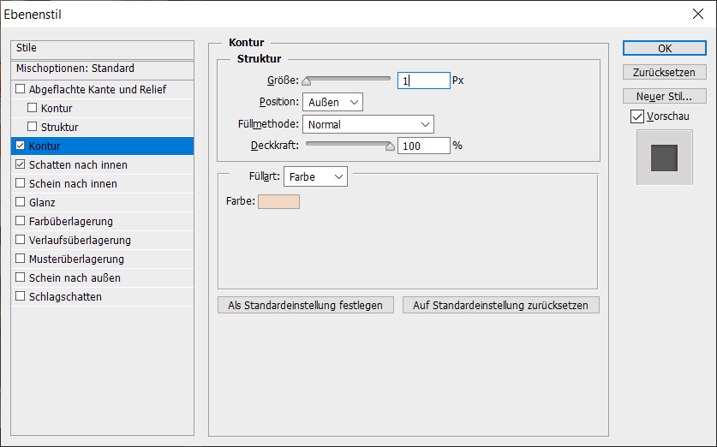Click the Deckkraft percent value field
The width and height of the screenshot is (717, 447).
pyautogui.click(x=424, y=146)
